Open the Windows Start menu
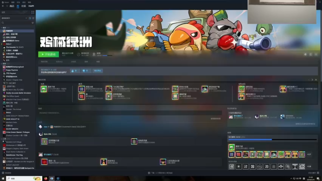 [3, 179]
